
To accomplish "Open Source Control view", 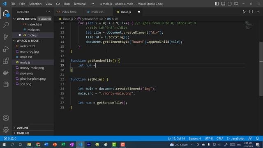I will (x=6, y=37).
